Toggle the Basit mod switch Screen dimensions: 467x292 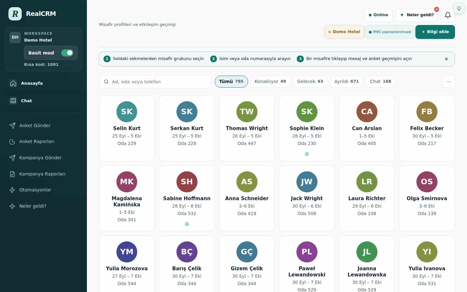coord(67,53)
